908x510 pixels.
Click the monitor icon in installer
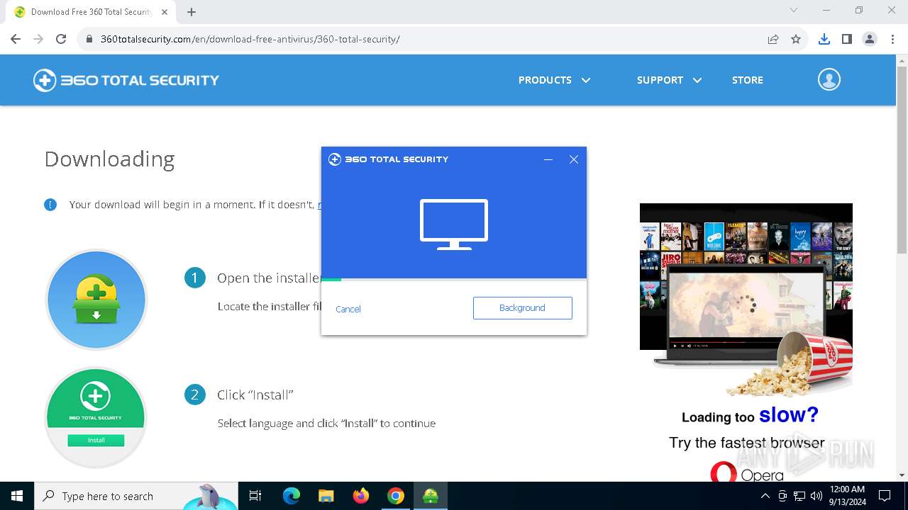454,225
